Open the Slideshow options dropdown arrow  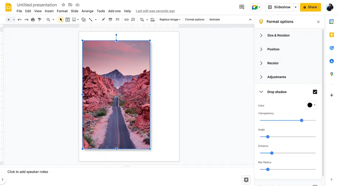[x=296, y=7]
